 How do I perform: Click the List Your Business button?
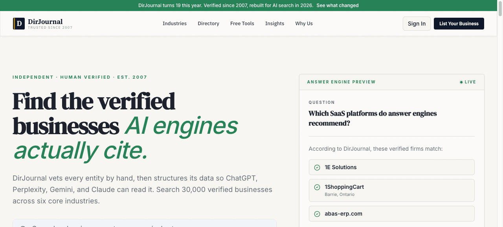point(459,24)
